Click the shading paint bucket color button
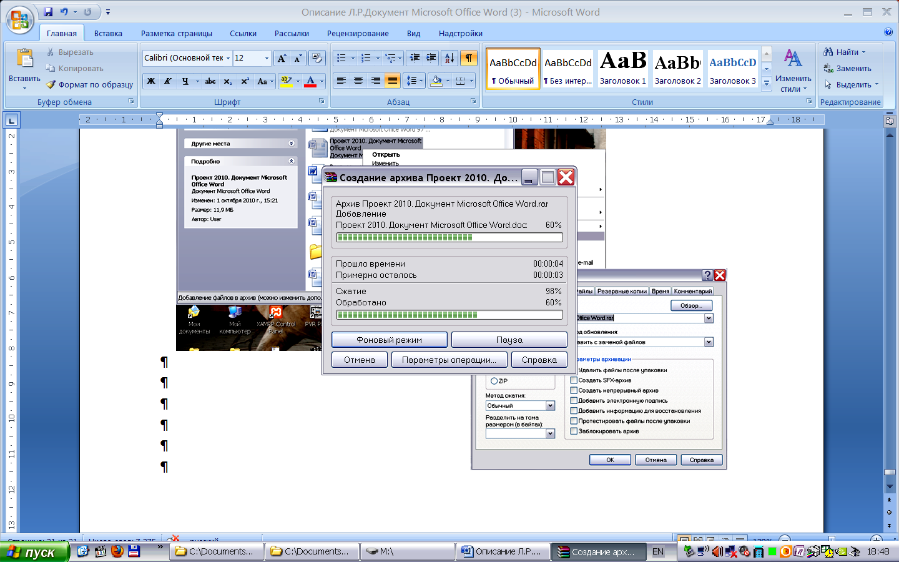This screenshot has height=562, width=899. pyautogui.click(x=436, y=81)
